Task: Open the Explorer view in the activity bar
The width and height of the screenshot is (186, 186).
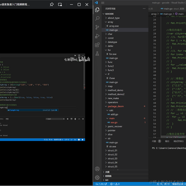Action: point(97,10)
